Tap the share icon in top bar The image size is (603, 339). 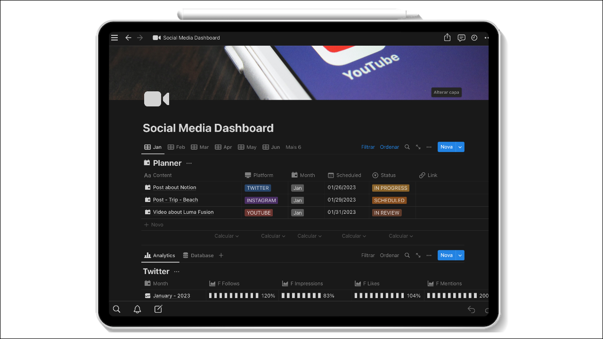[x=448, y=38]
